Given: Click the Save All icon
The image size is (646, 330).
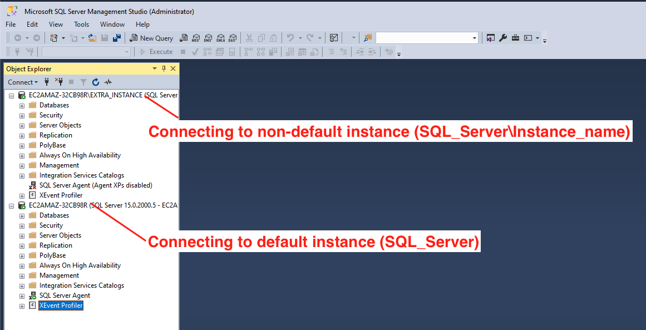Looking at the screenshot, I should point(117,38).
